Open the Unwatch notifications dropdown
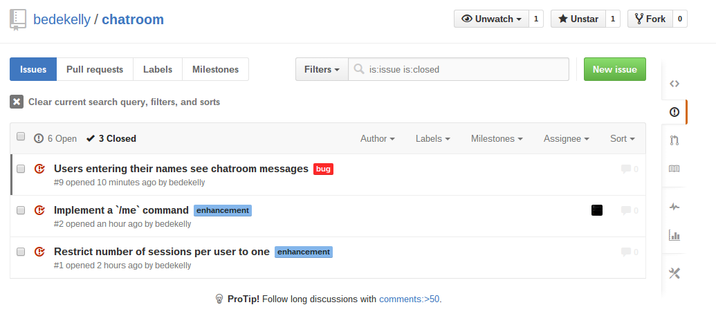Screen dimensions: 716x325 [x=491, y=19]
